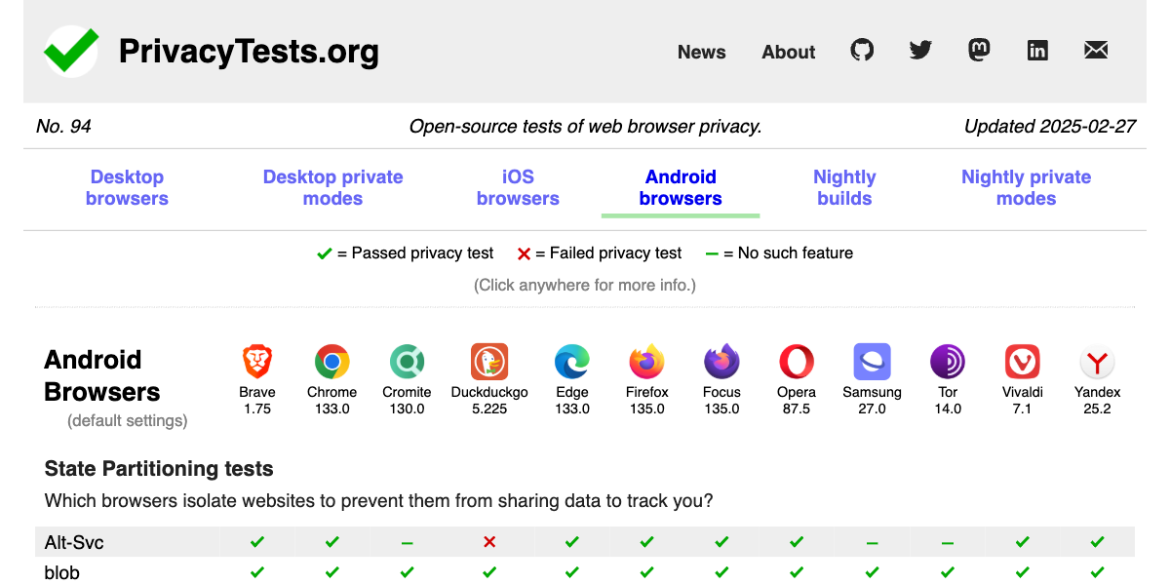Click the email envelope icon
This screenshot has height=585, width=1170.
click(1096, 50)
